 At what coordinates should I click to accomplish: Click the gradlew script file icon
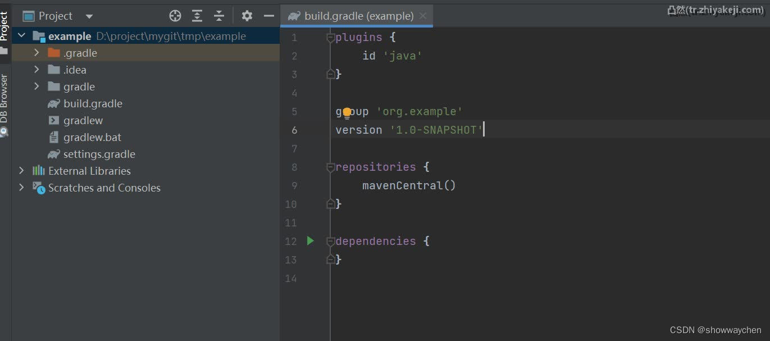point(54,120)
